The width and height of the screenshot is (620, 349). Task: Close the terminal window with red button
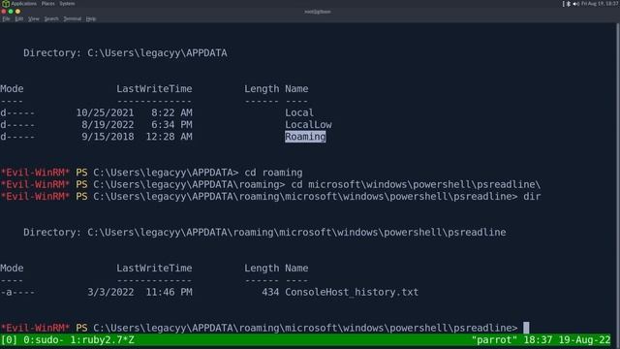[4, 12]
